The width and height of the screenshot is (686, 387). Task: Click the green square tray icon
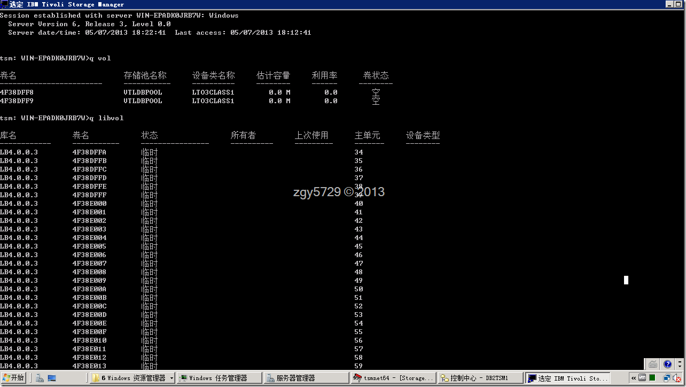[652, 377]
